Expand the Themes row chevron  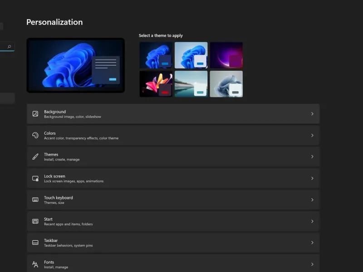312,156
